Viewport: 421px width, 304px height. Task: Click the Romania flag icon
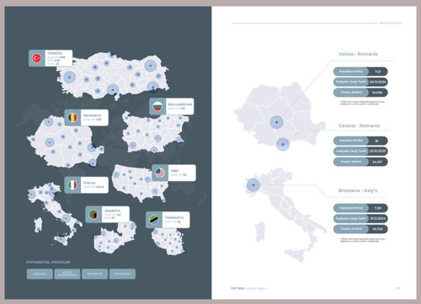72,117
